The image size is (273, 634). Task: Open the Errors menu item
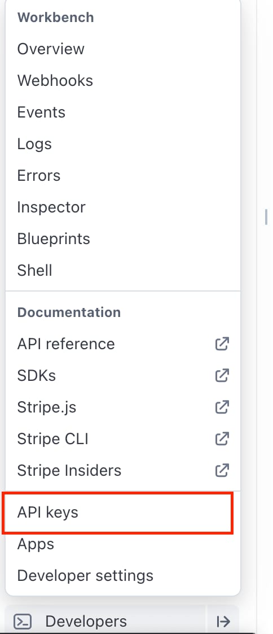coord(123,175)
